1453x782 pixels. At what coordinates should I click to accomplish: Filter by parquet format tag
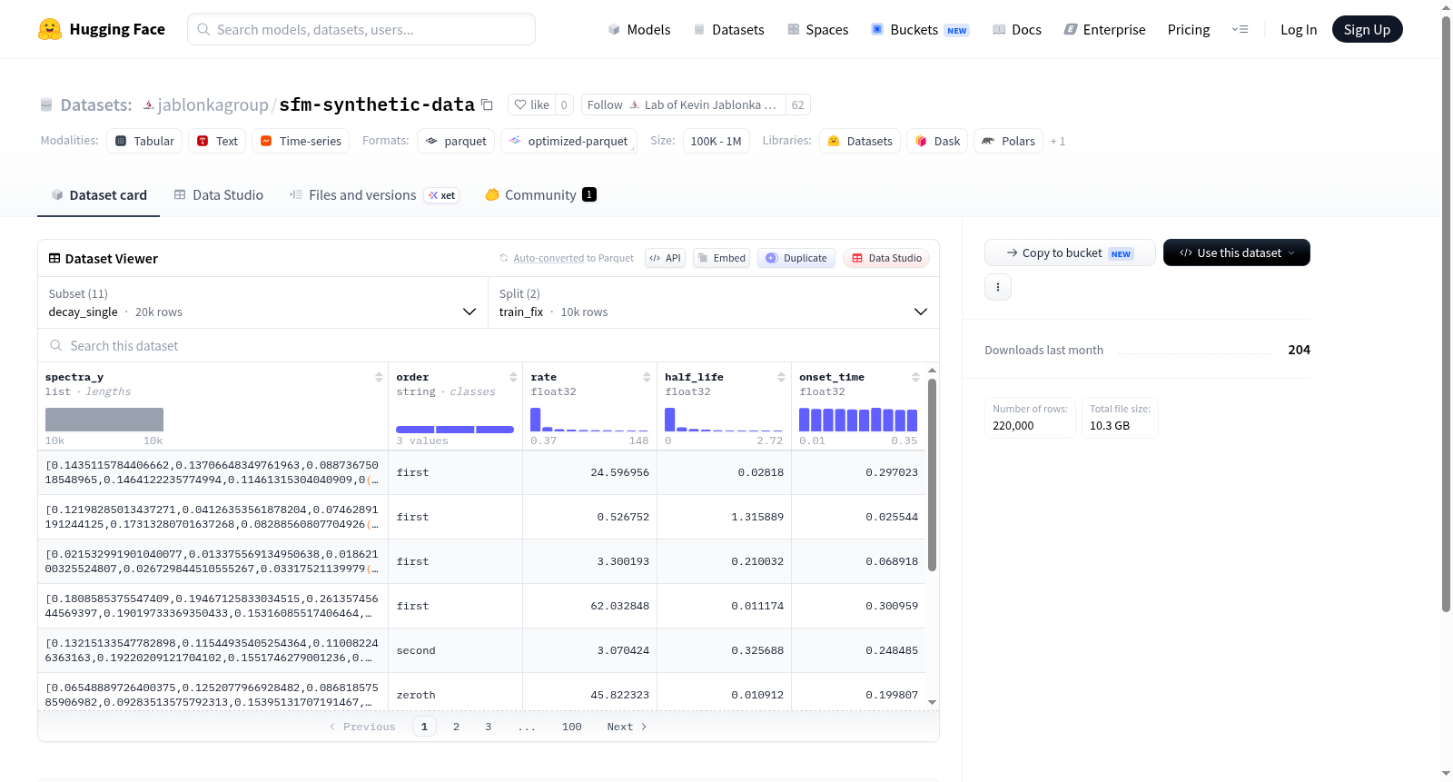(x=456, y=141)
